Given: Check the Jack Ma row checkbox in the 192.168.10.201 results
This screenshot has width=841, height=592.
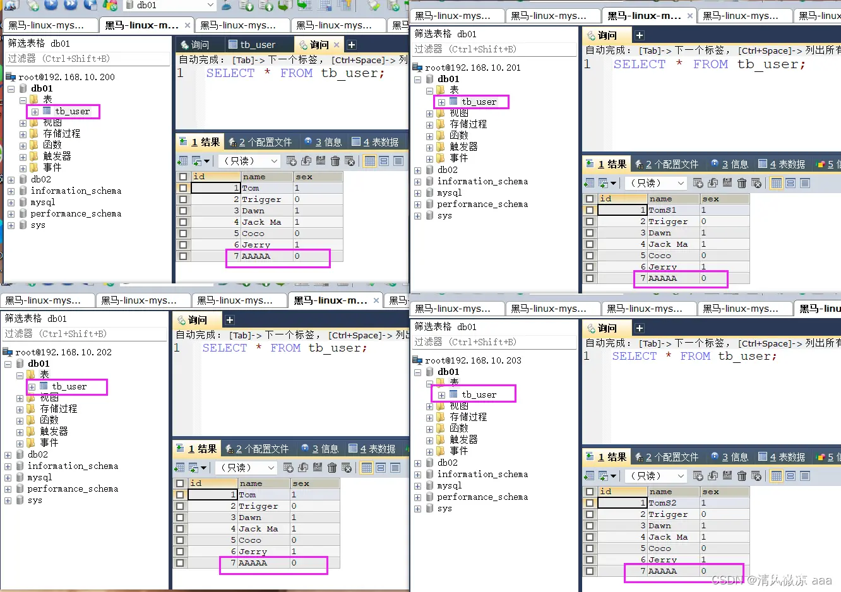Looking at the screenshot, I should (590, 244).
